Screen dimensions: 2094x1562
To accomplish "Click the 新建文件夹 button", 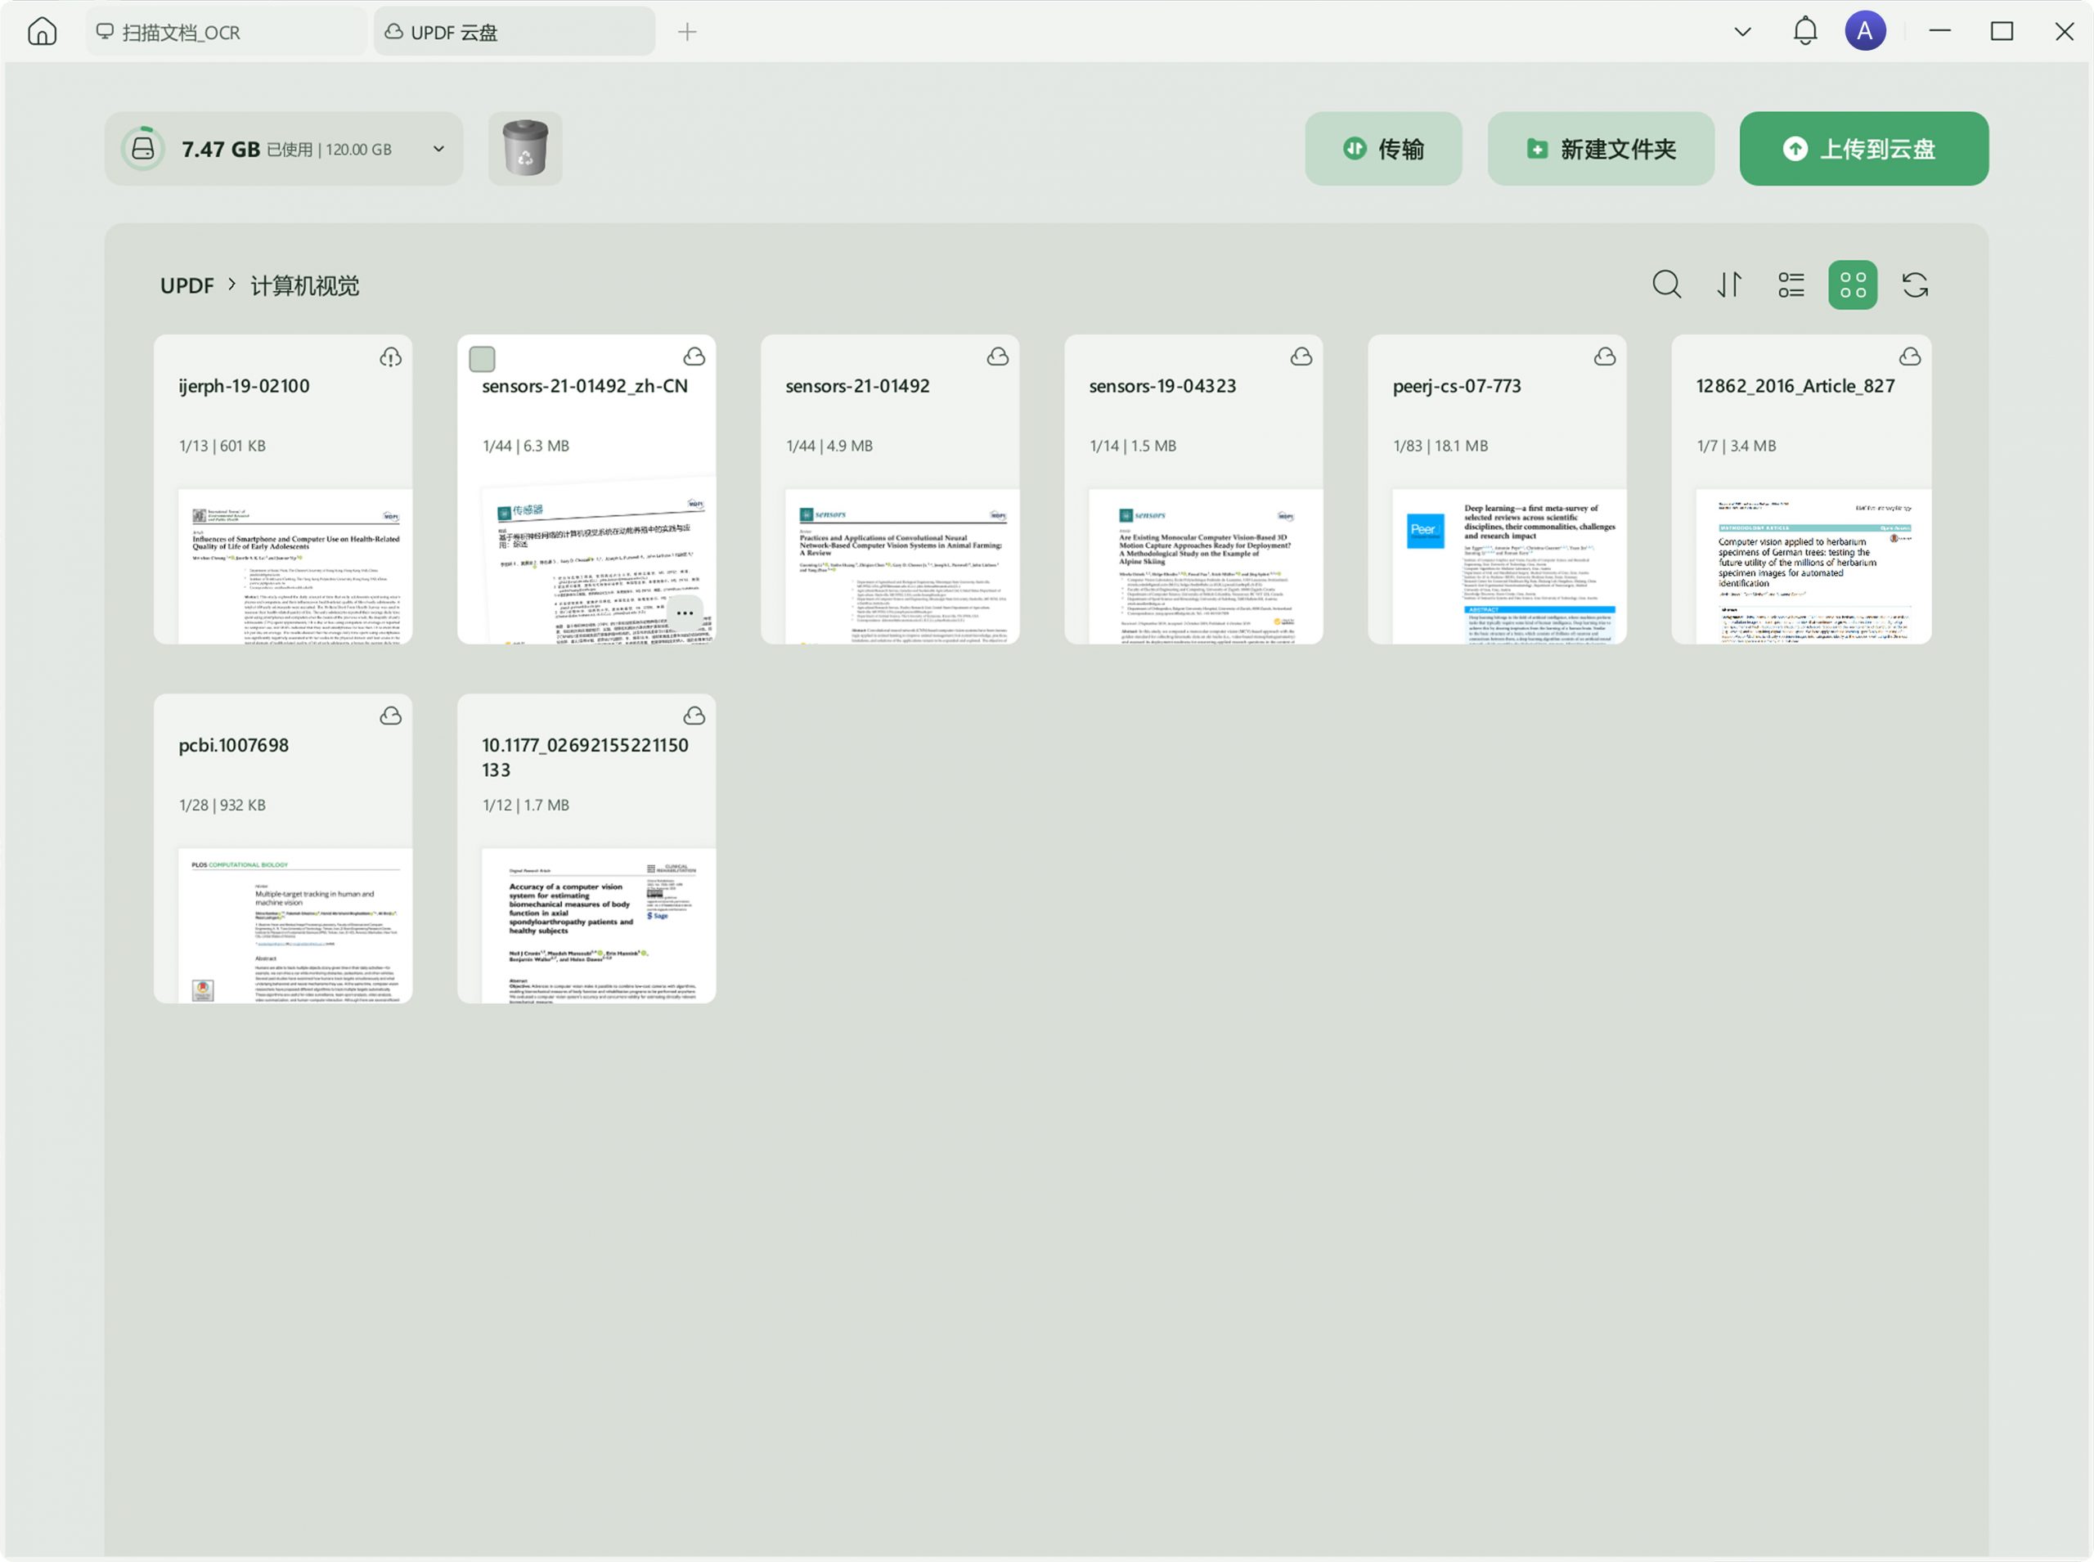I will 1600,149.
